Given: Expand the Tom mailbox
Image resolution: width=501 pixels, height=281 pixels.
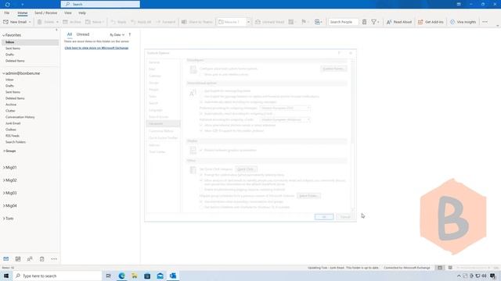Looking at the screenshot, I should 4,219.
